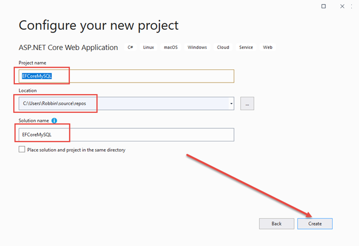Click the C# tag
The image size is (359, 246).
(130, 47)
